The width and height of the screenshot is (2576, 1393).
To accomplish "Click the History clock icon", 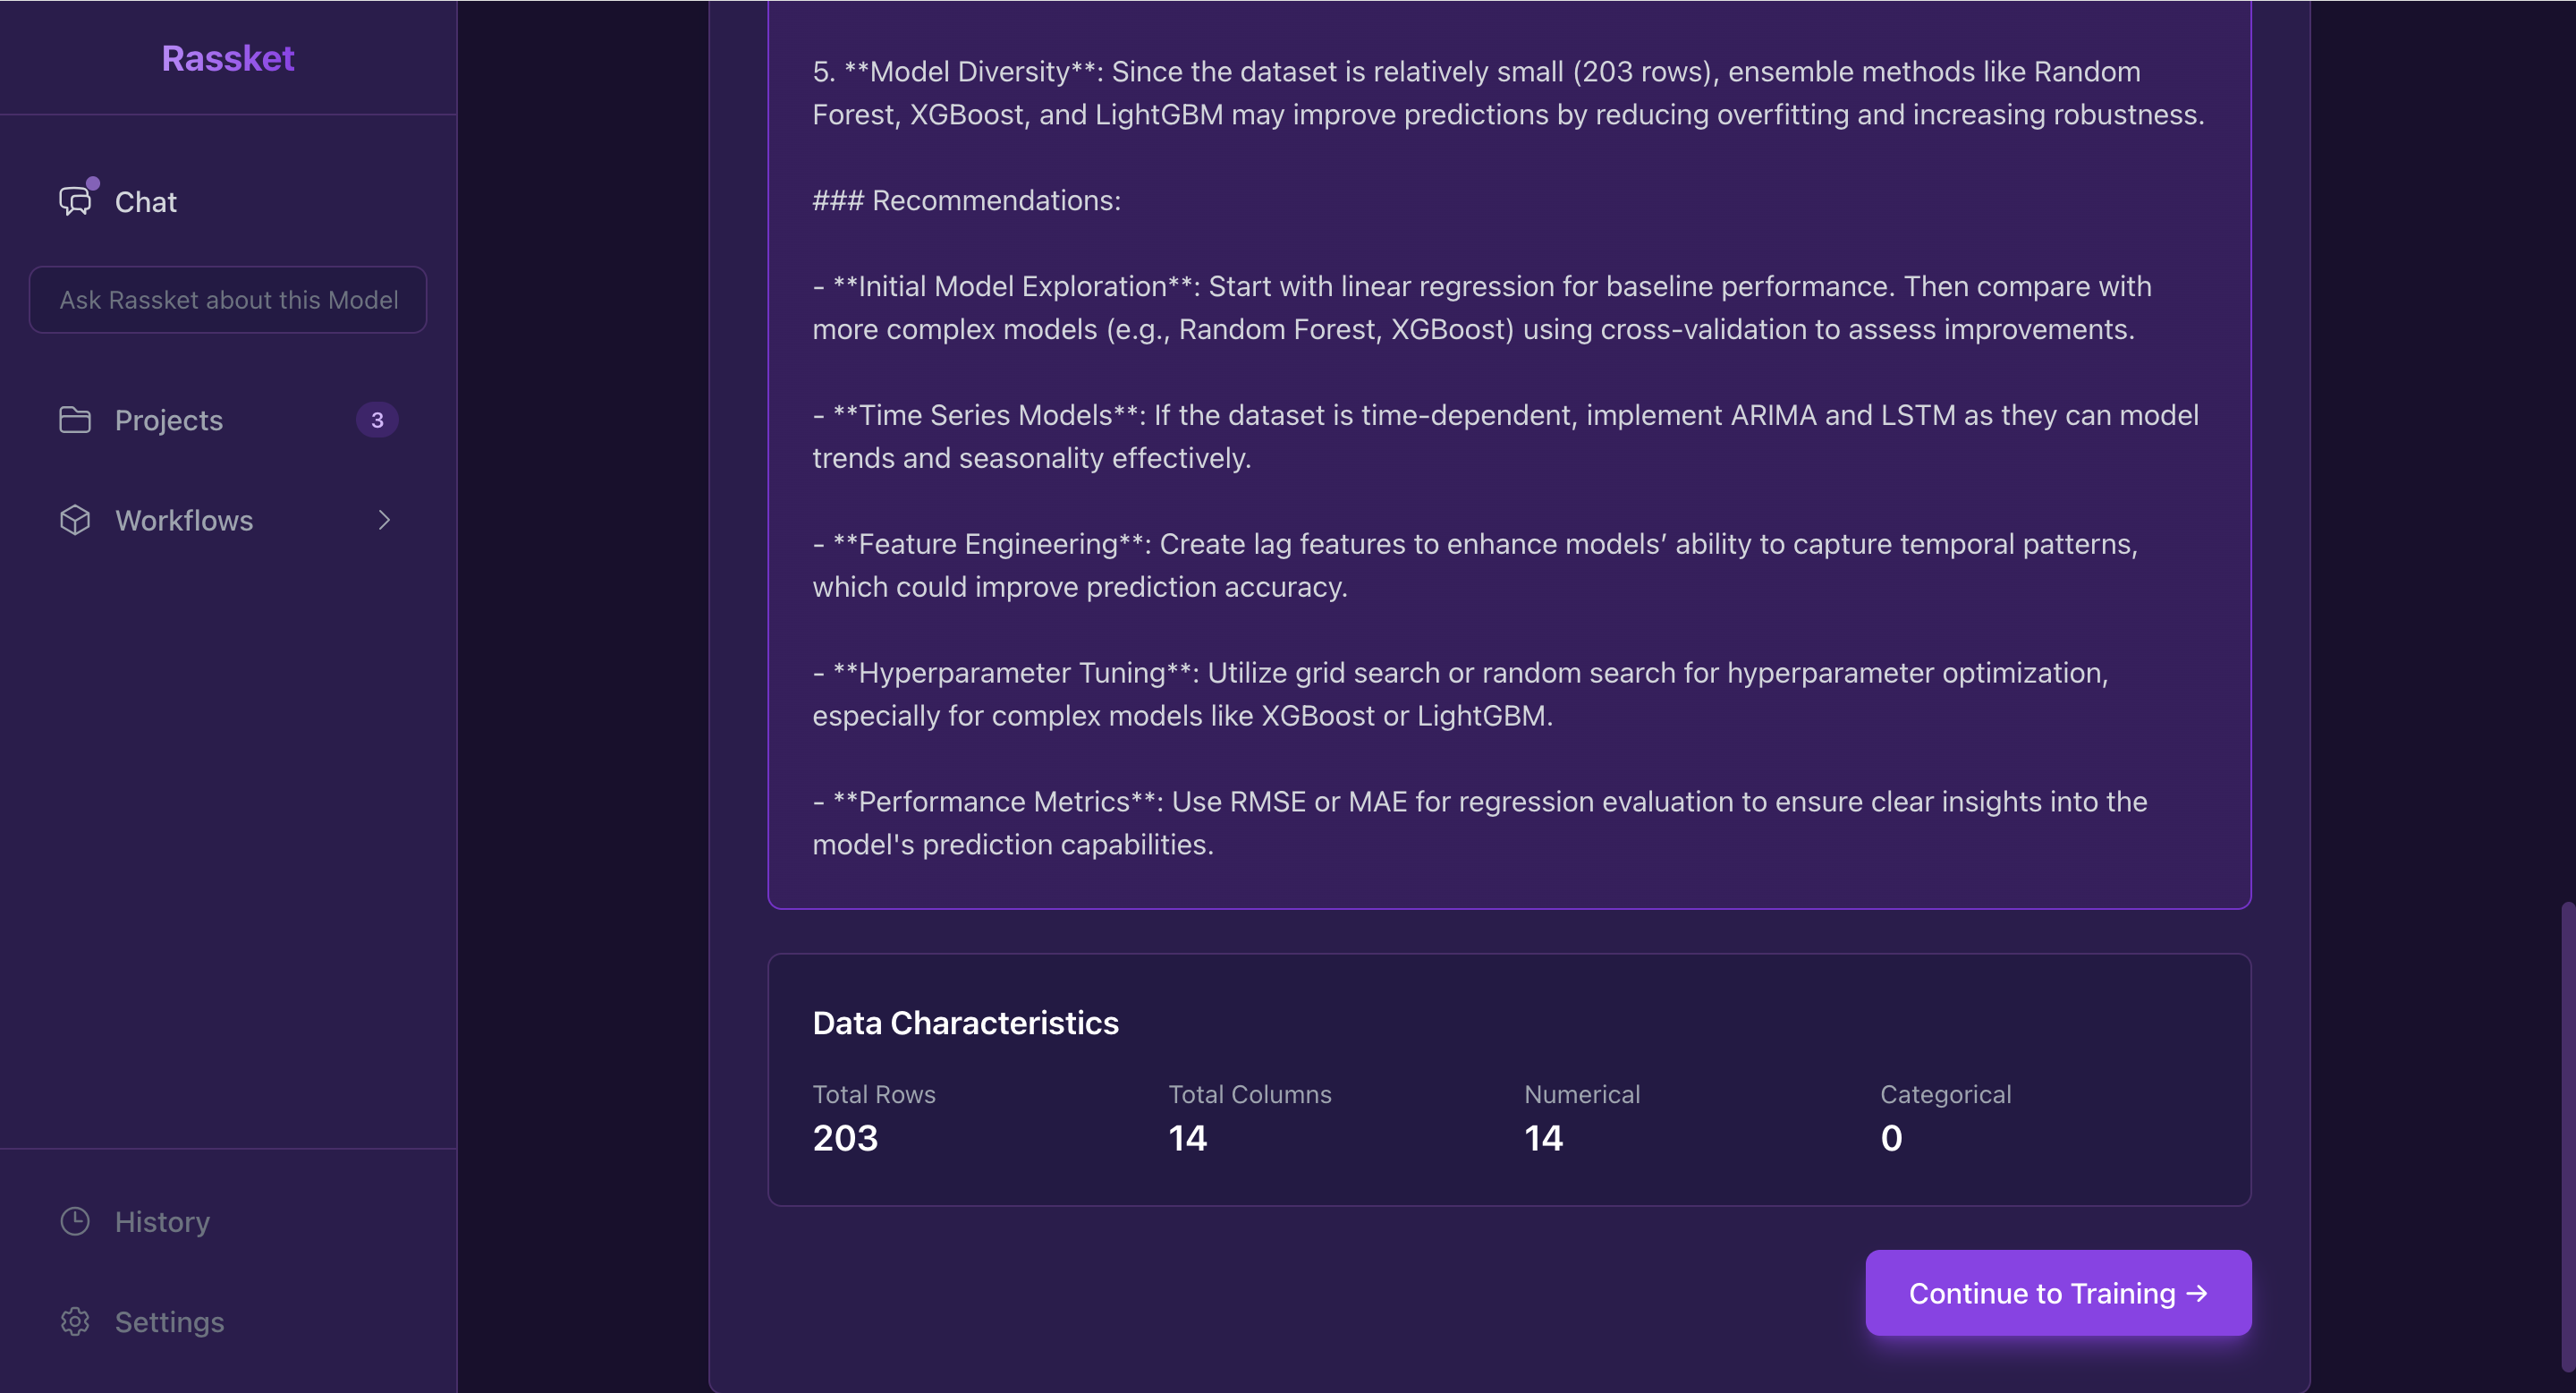I will pos(75,1221).
